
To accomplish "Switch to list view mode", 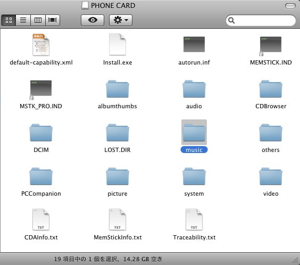I will click(x=23, y=20).
